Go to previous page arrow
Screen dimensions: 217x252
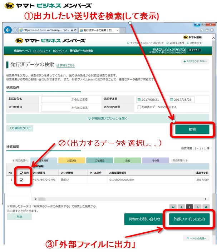click(181, 207)
